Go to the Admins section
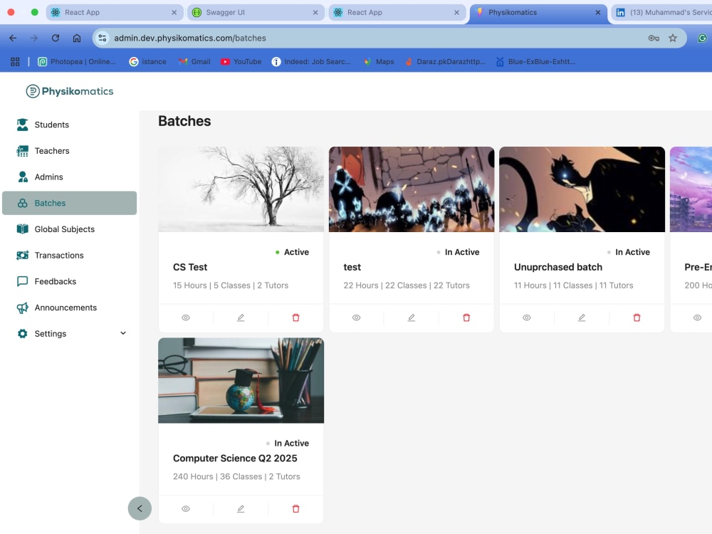Viewport: 712px width, 534px height. 69,177
